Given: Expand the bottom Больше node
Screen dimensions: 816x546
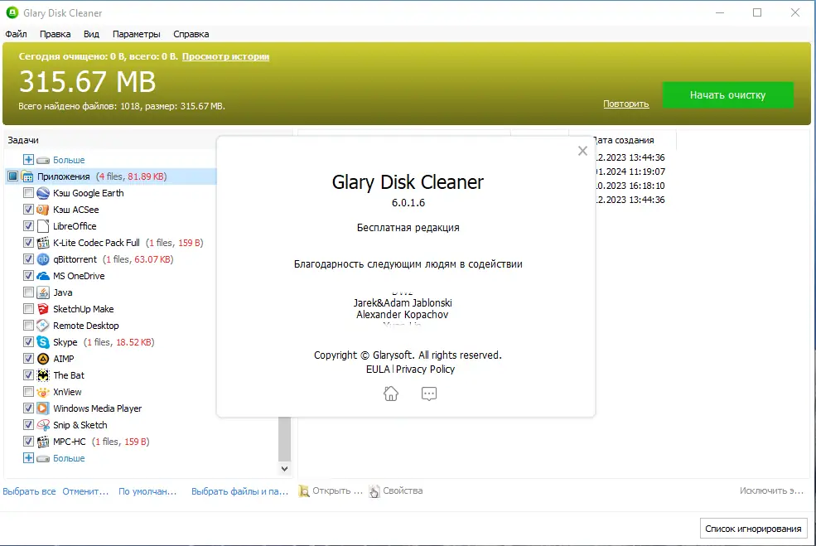Looking at the screenshot, I should (x=29, y=458).
